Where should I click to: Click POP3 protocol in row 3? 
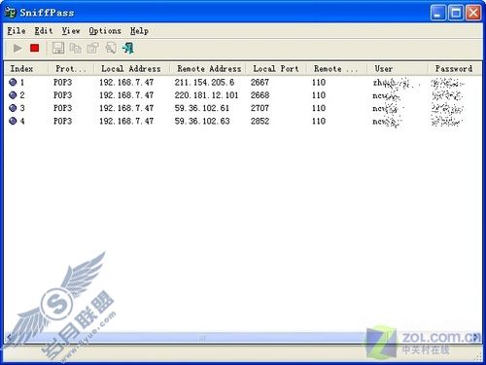tap(62, 108)
